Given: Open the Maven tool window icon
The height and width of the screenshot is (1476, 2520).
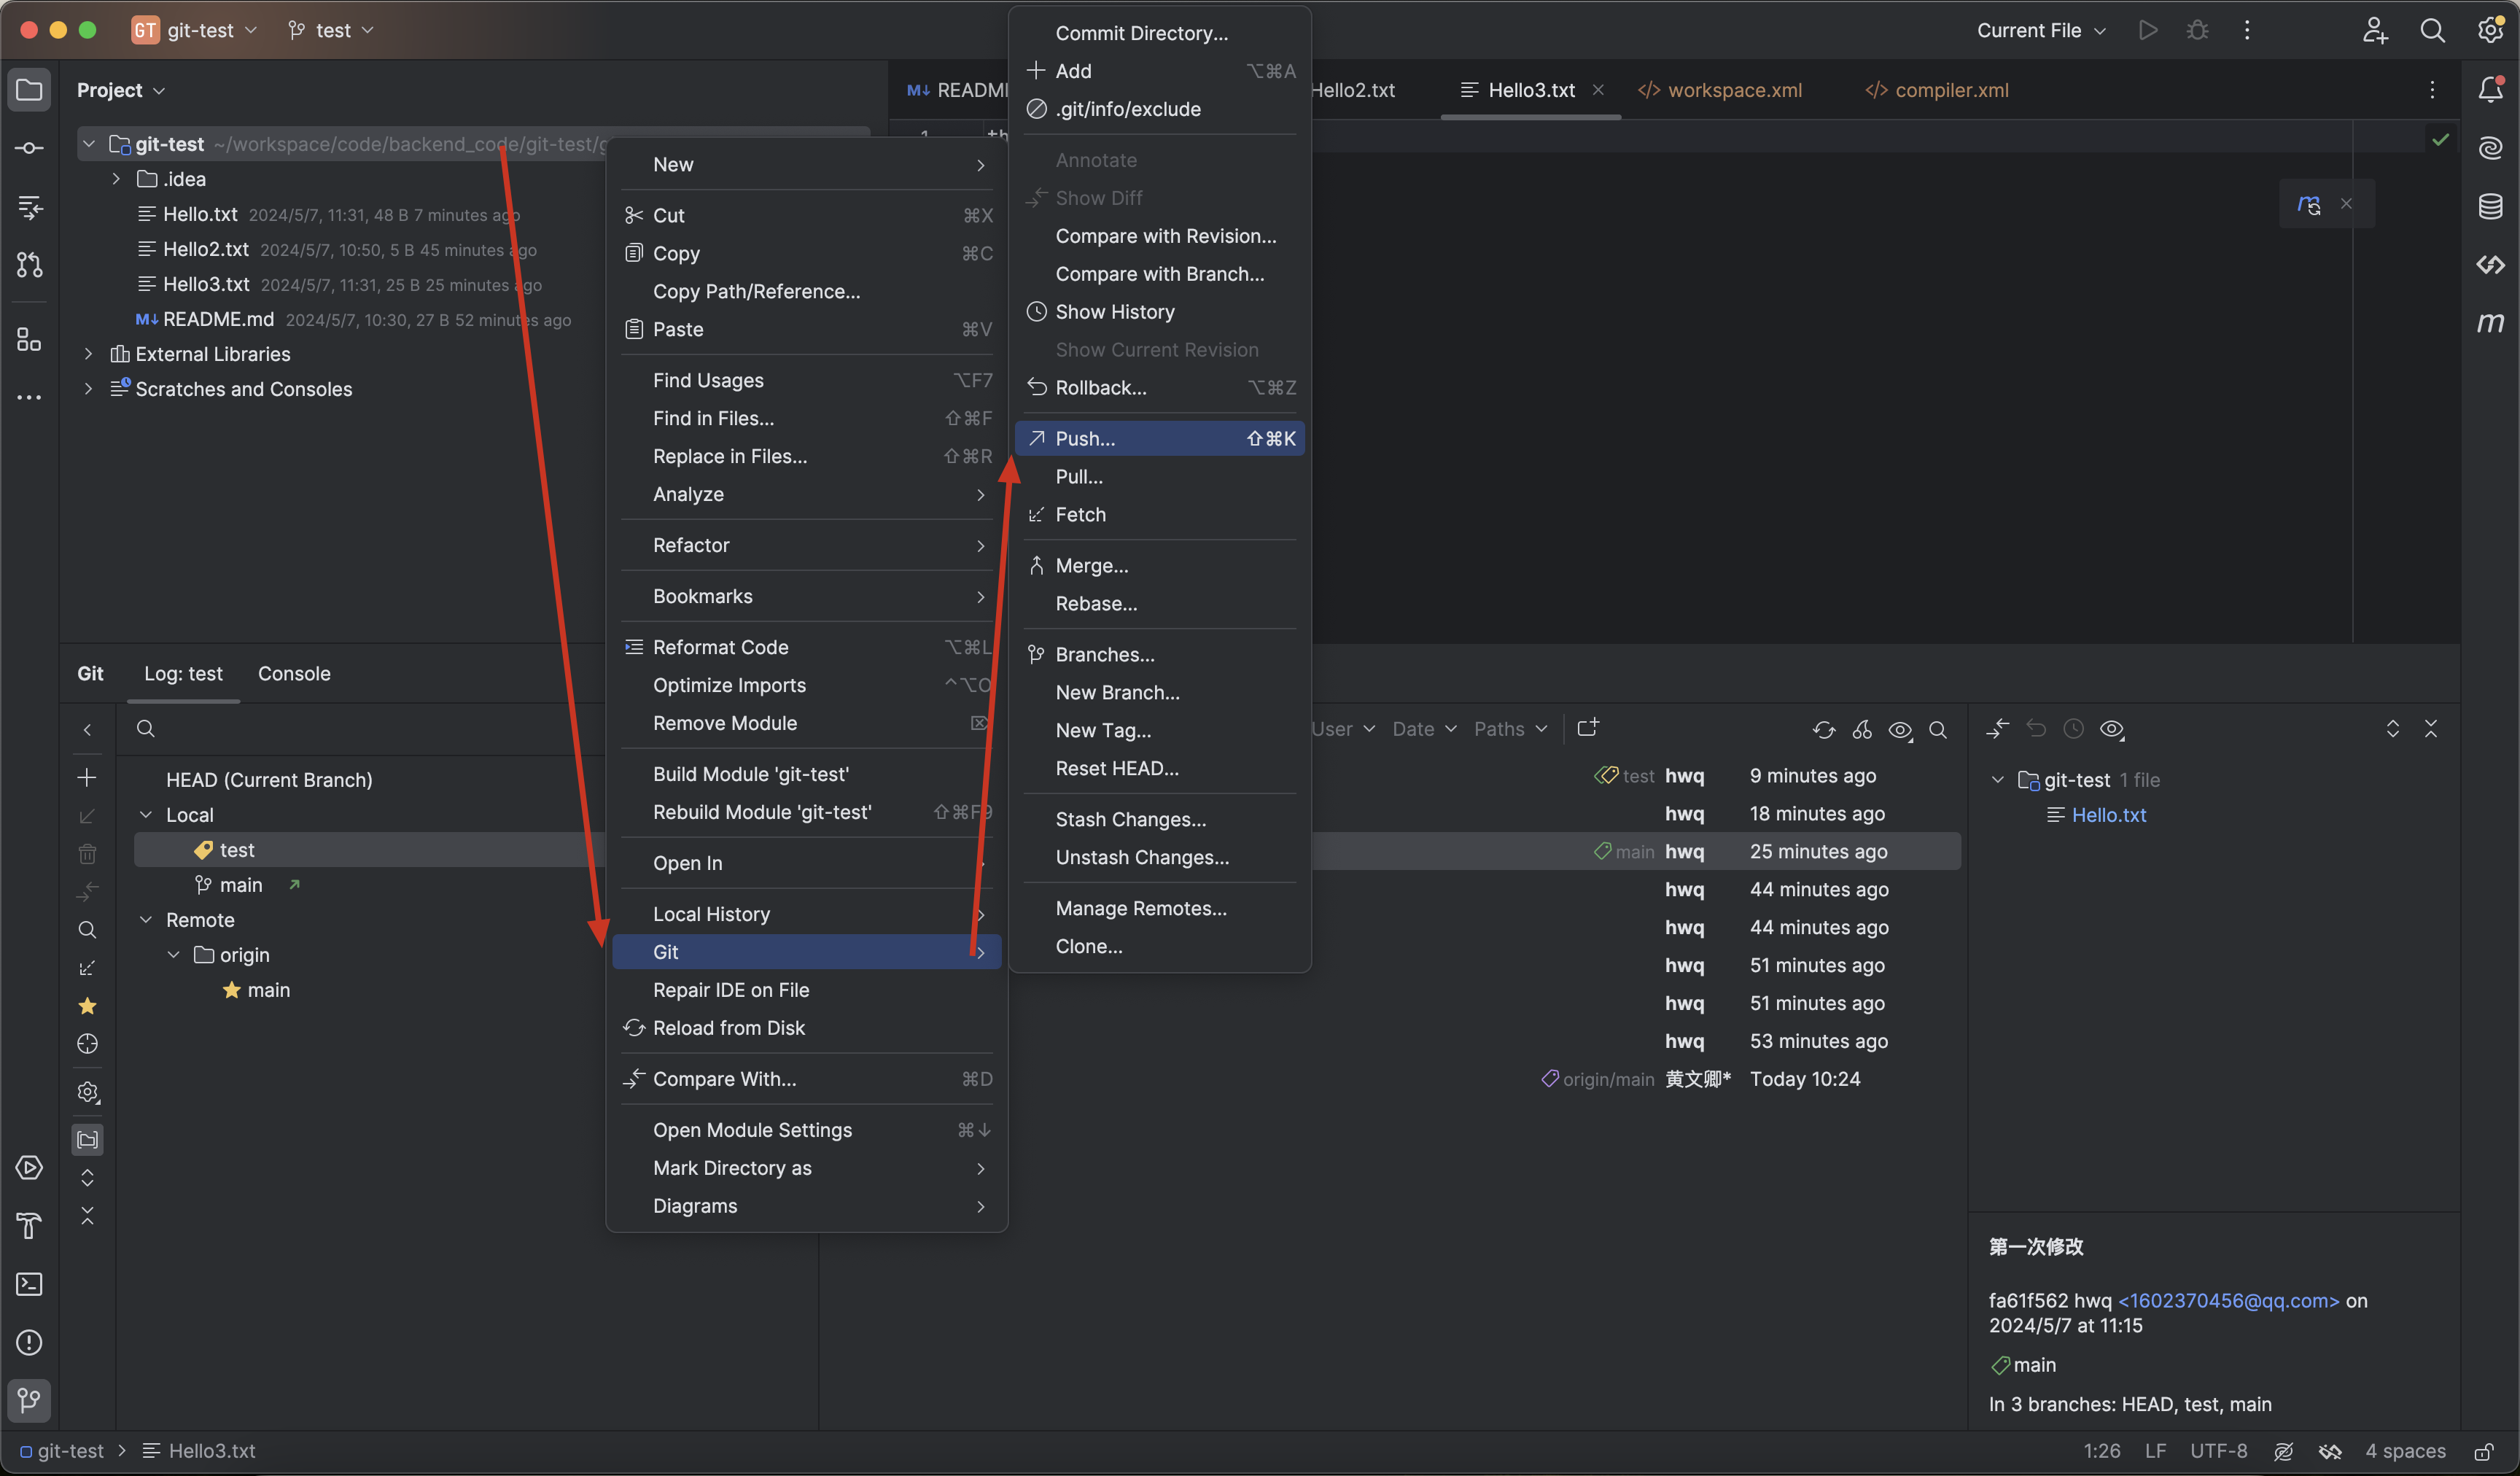Looking at the screenshot, I should (x=2490, y=323).
